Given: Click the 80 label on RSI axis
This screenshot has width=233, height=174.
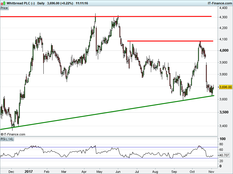Looking at the screenshot, I should click(221, 144).
